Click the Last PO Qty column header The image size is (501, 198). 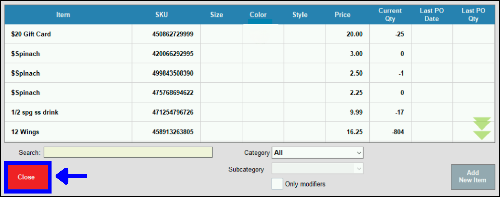coord(473,15)
